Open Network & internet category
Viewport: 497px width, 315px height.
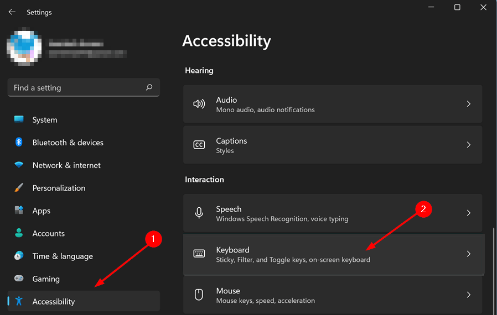84,165
